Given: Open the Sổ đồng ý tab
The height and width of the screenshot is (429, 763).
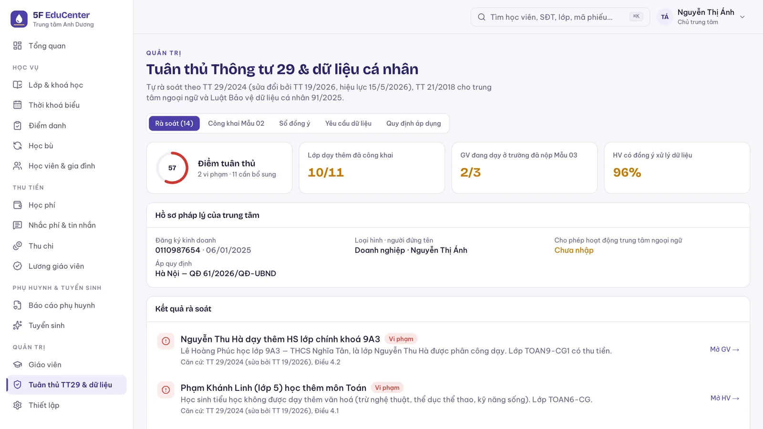Looking at the screenshot, I should pos(295,123).
